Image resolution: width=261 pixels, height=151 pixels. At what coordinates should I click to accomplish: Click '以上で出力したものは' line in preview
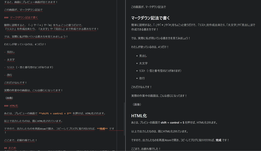click(x=160, y=131)
